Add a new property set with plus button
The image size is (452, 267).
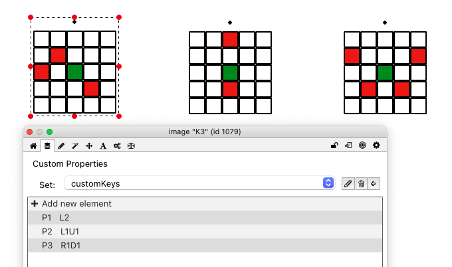[374, 183]
